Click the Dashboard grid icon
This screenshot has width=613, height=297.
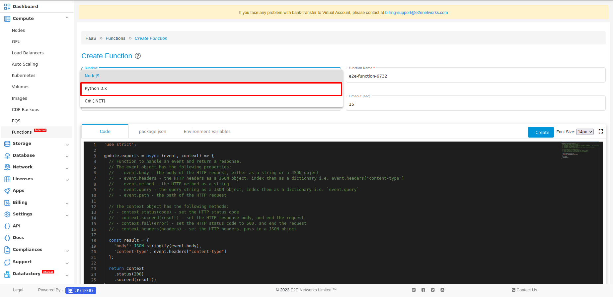[7, 6]
